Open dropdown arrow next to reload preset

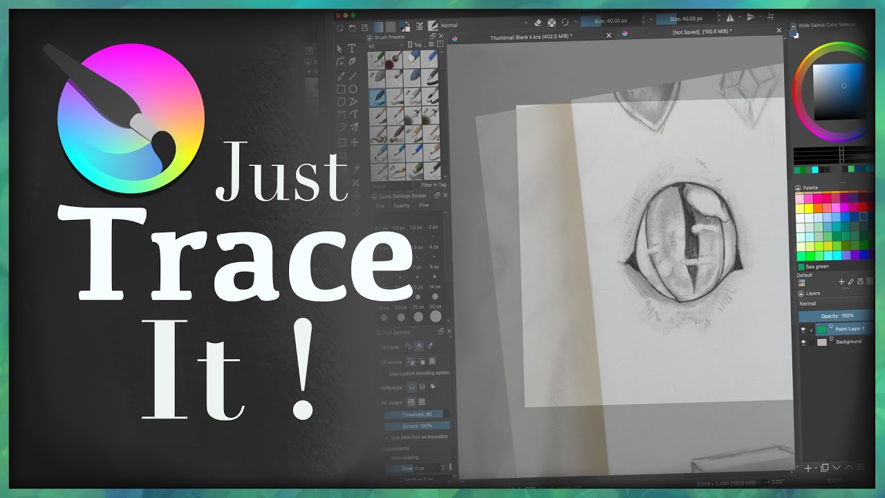coord(575,22)
